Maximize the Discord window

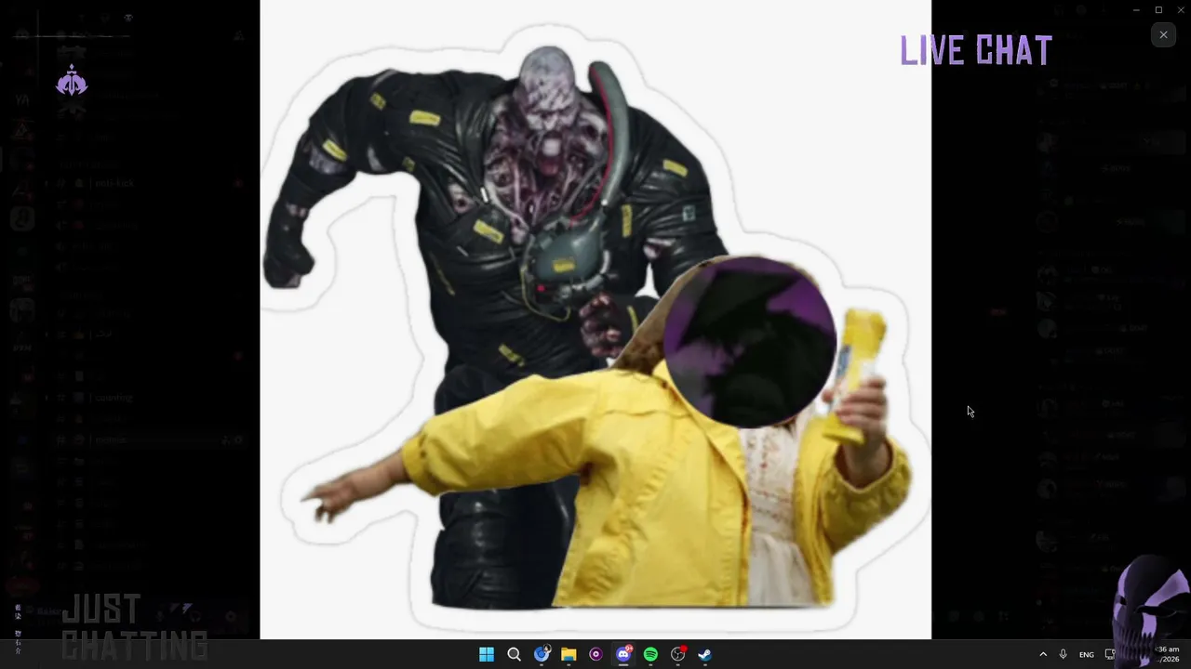click(1158, 10)
